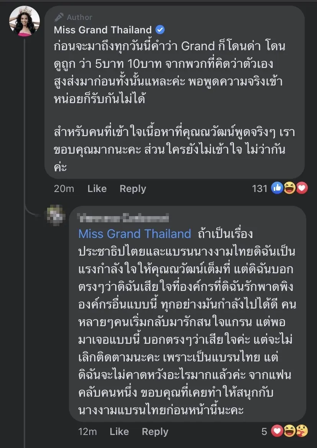Like the Miss Grand Thailand comment
Screen dimensions: 317x448
(x=97, y=189)
